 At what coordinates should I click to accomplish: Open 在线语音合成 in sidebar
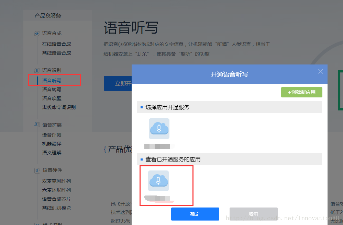[x=57, y=44]
